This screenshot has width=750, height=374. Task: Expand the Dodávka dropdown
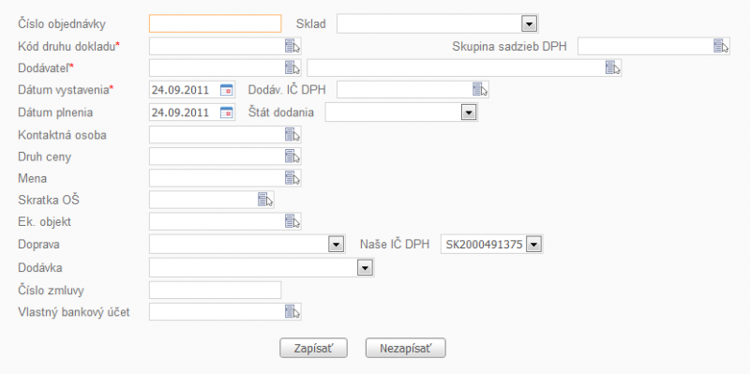coord(365,268)
